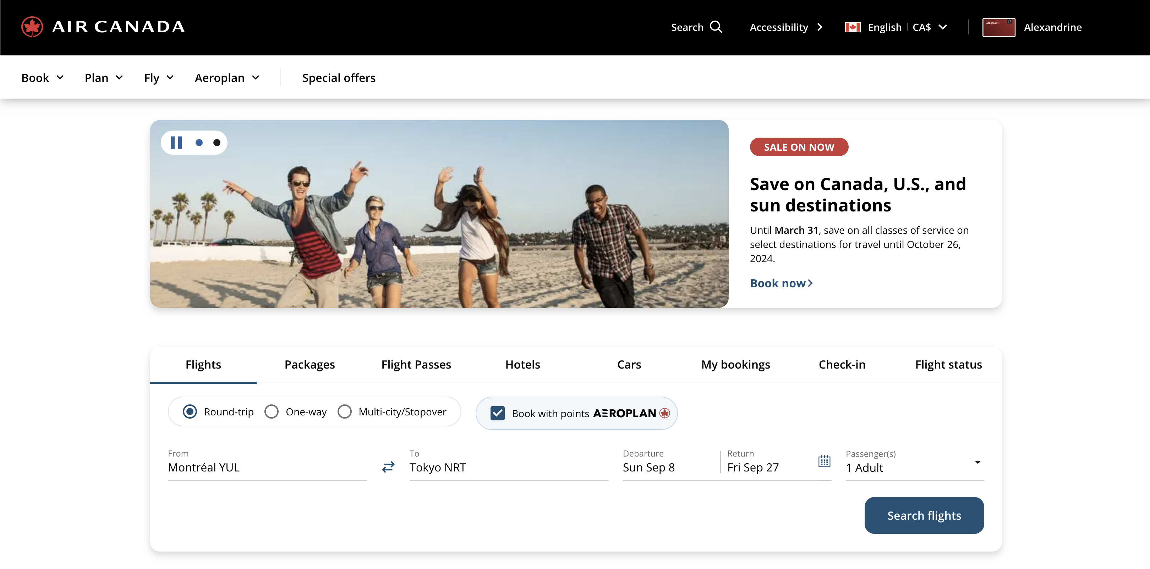
Task: Show the first carousel slide dot
Action: click(199, 142)
